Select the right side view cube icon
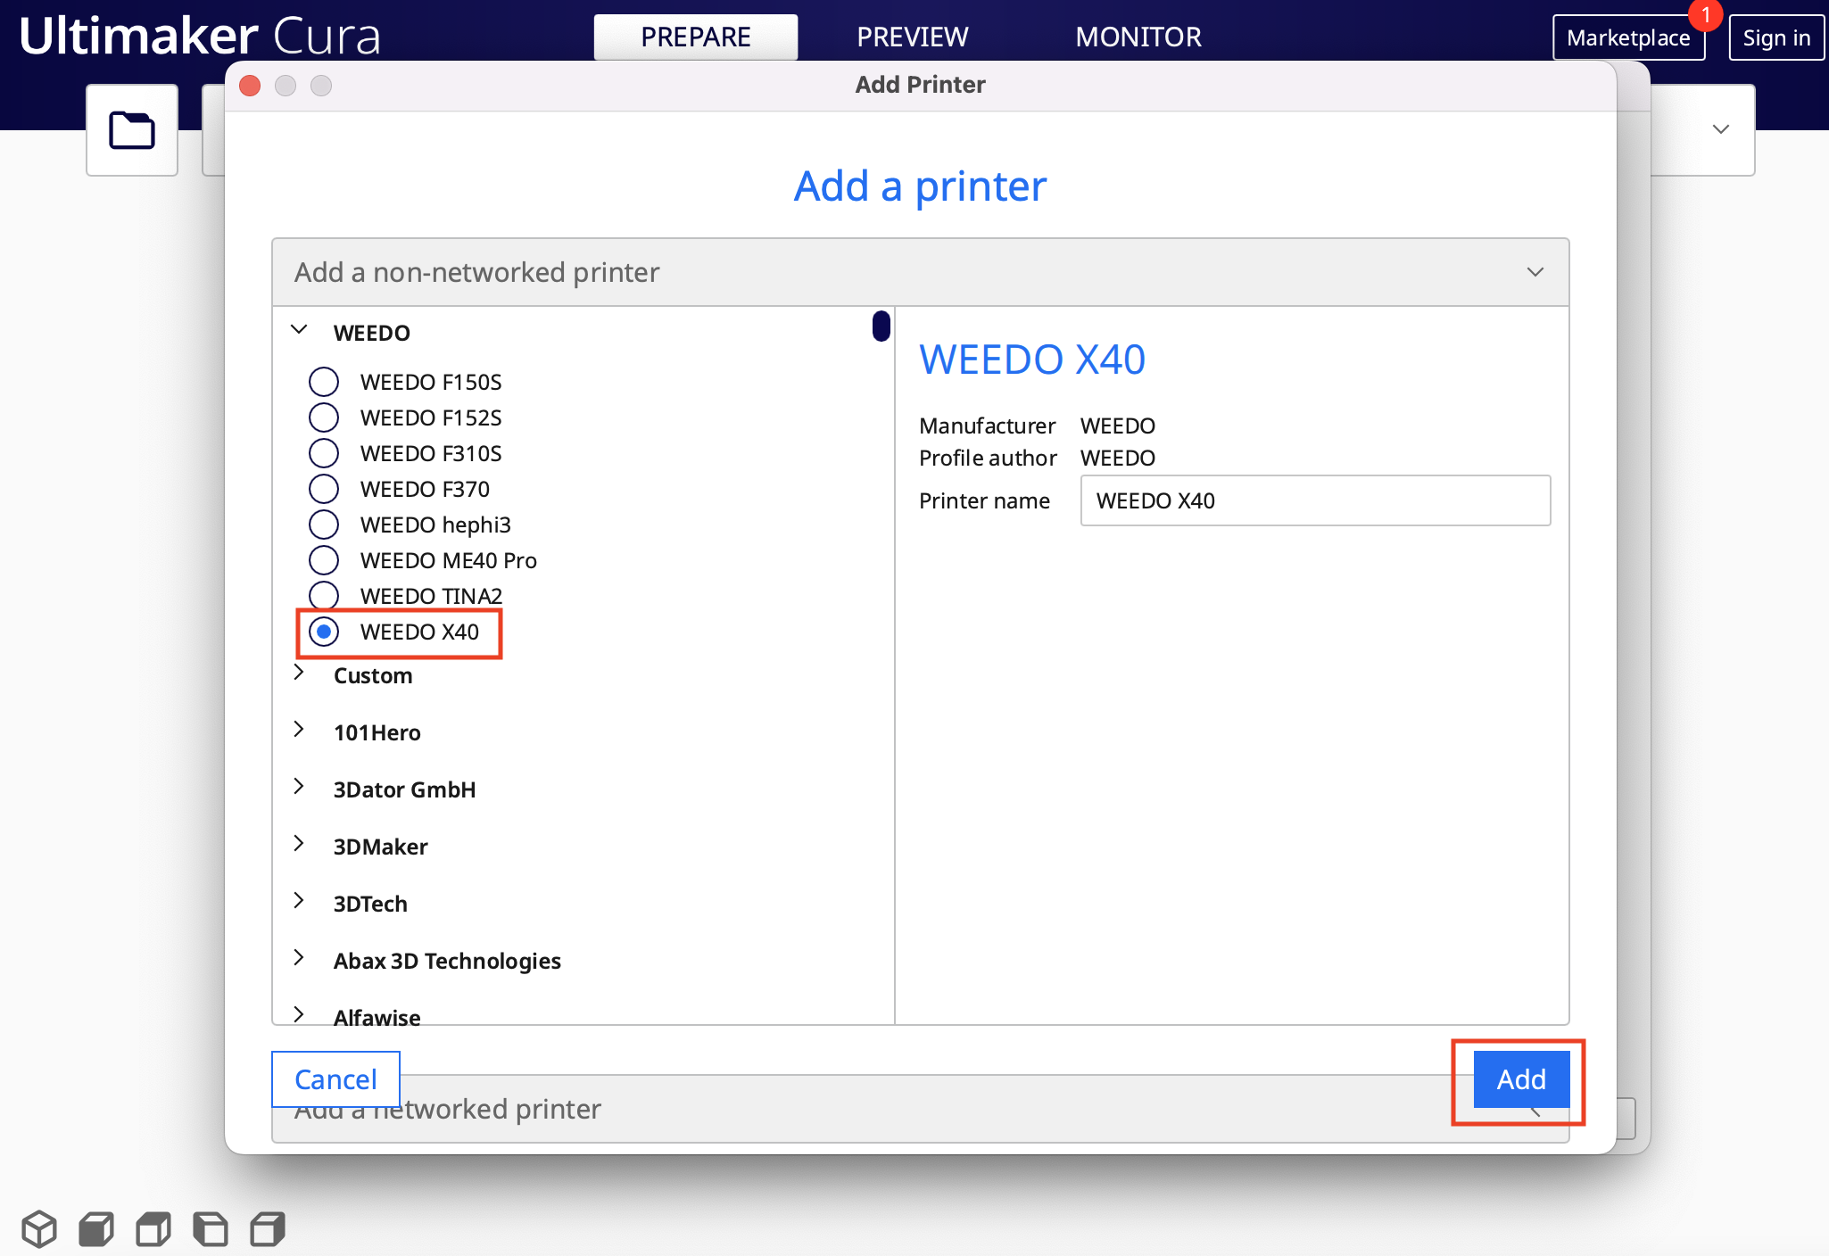This screenshot has width=1829, height=1256. tap(268, 1229)
